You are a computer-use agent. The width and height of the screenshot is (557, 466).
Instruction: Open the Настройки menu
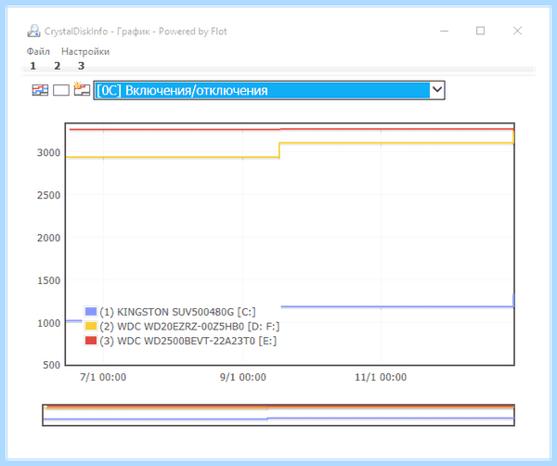(85, 51)
